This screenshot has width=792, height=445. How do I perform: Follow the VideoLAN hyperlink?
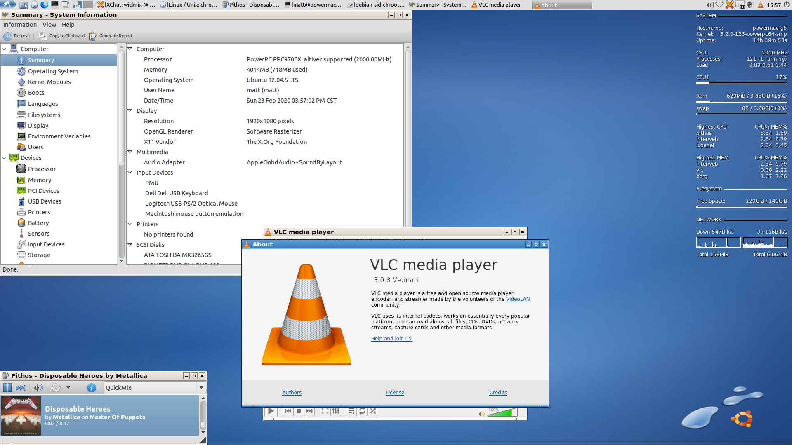[518, 299]
